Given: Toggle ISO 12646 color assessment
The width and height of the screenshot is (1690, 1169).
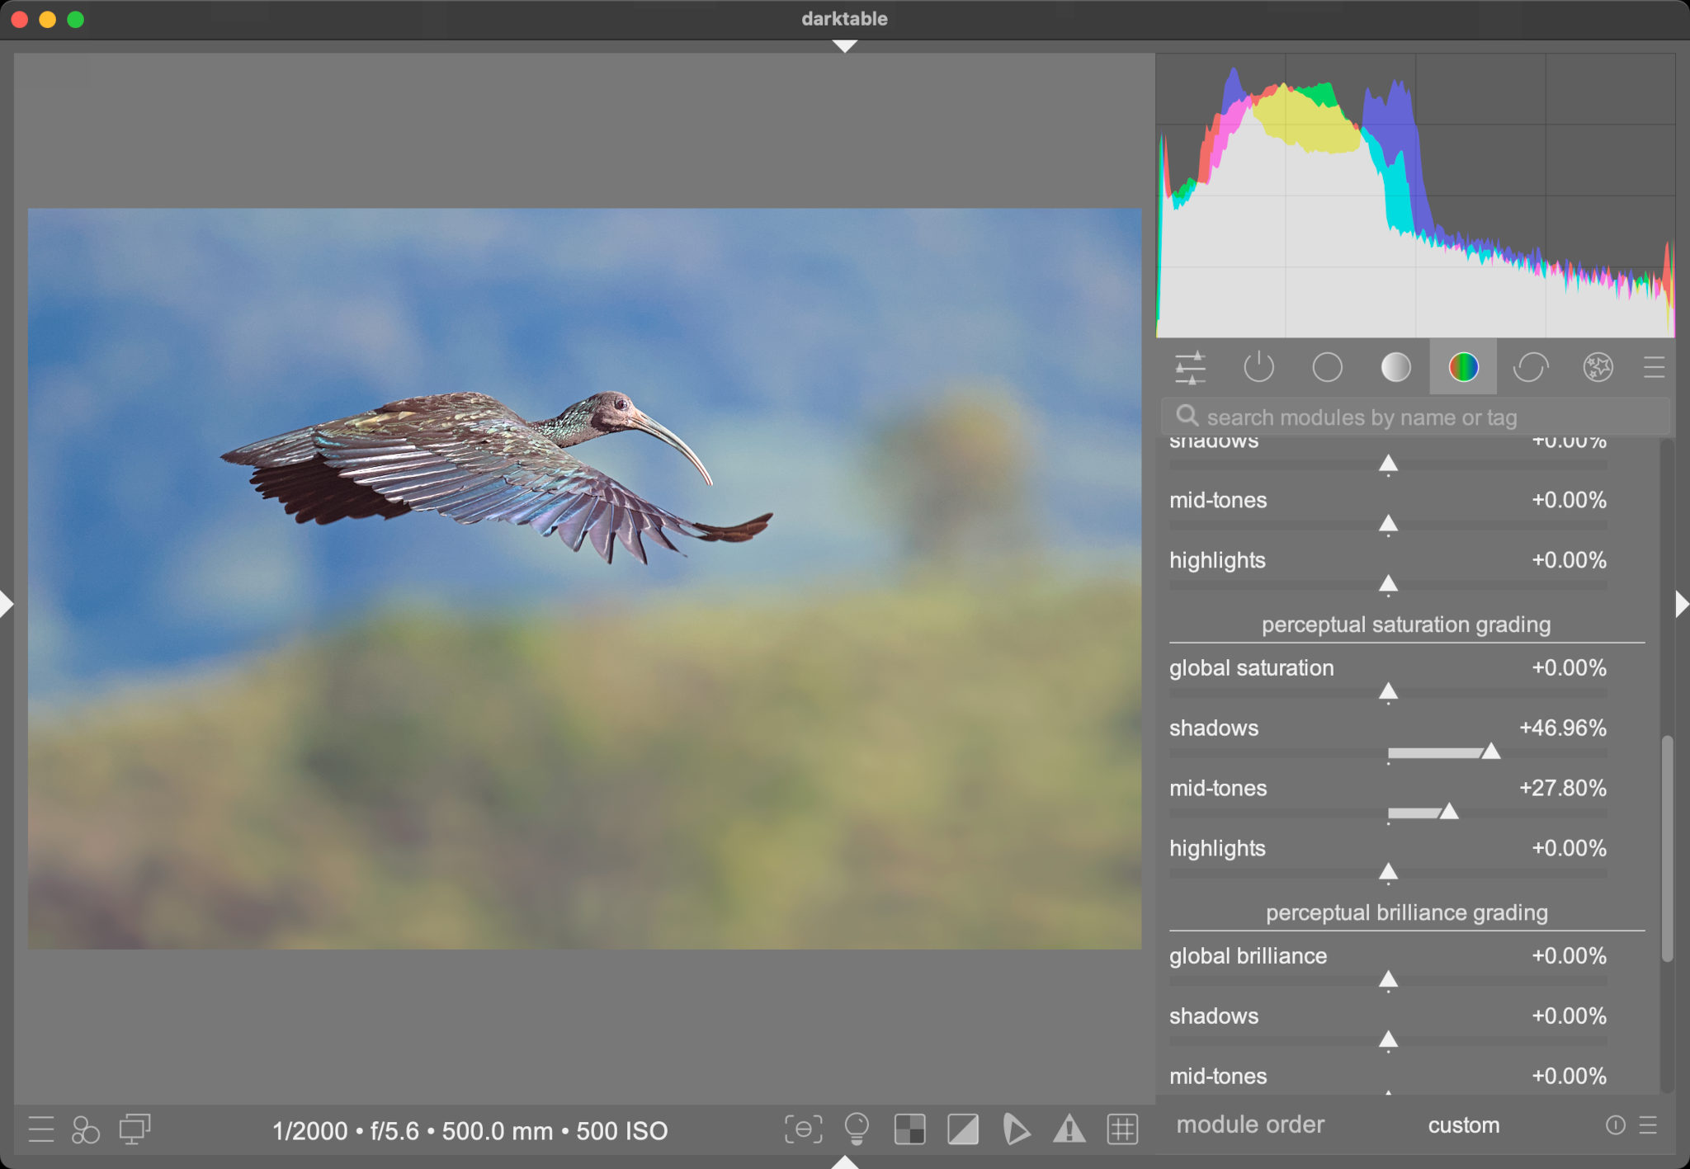Looking at the screenshot, I should click(857, 1129).
